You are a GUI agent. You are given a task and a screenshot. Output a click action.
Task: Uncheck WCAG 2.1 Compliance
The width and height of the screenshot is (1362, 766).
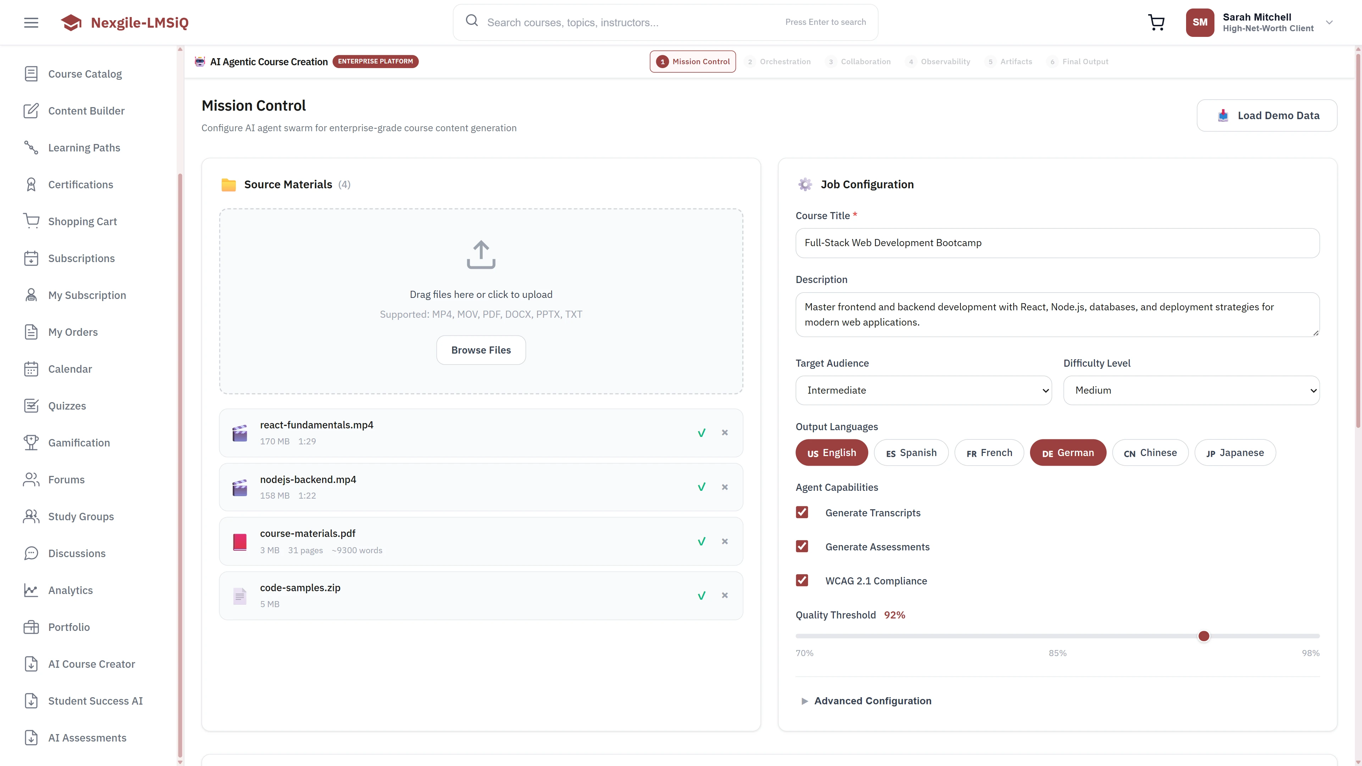(x=802, y=580)
